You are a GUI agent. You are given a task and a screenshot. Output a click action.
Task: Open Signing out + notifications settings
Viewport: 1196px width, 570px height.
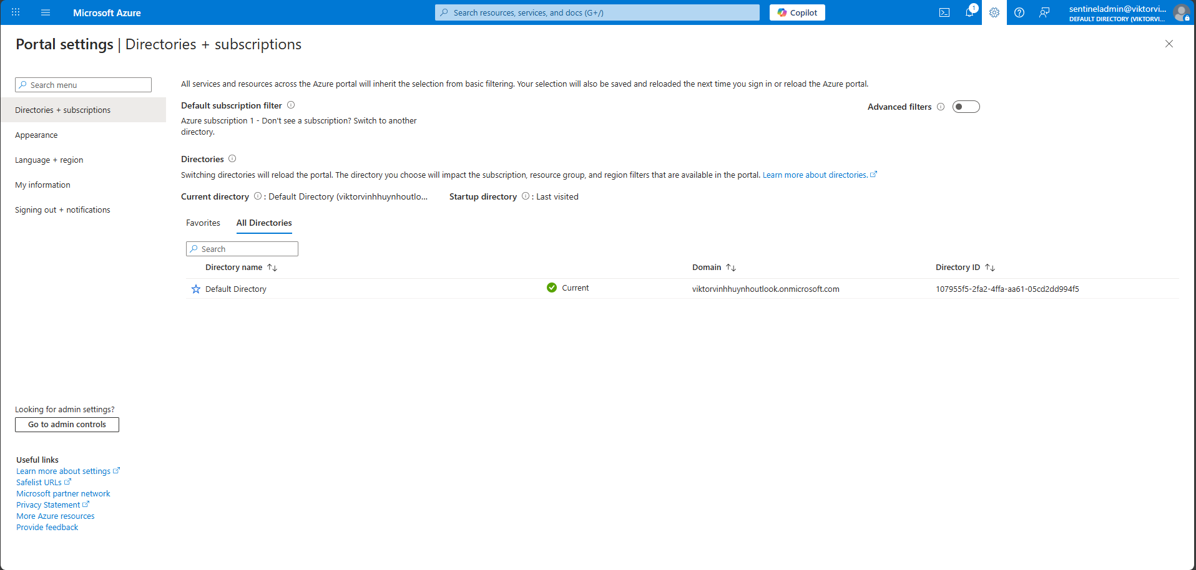[83, 210]
